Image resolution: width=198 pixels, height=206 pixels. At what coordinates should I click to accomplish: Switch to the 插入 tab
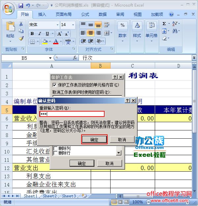click(42, 14)
